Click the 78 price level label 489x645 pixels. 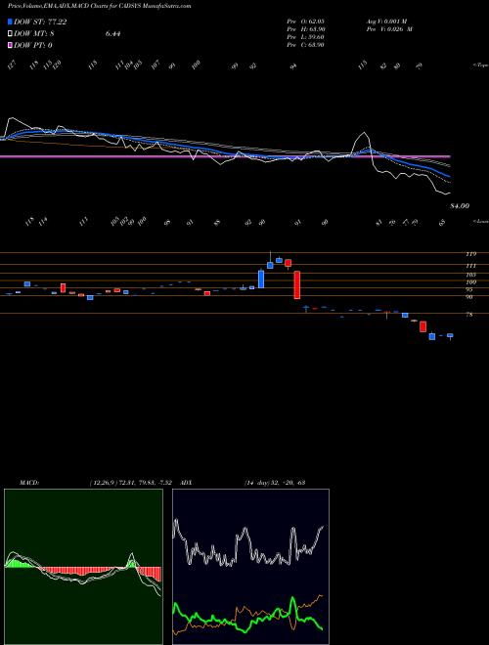point(469,315)
